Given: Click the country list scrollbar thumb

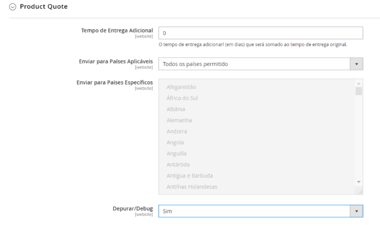Looking at the screenshot, I should 358,91.
